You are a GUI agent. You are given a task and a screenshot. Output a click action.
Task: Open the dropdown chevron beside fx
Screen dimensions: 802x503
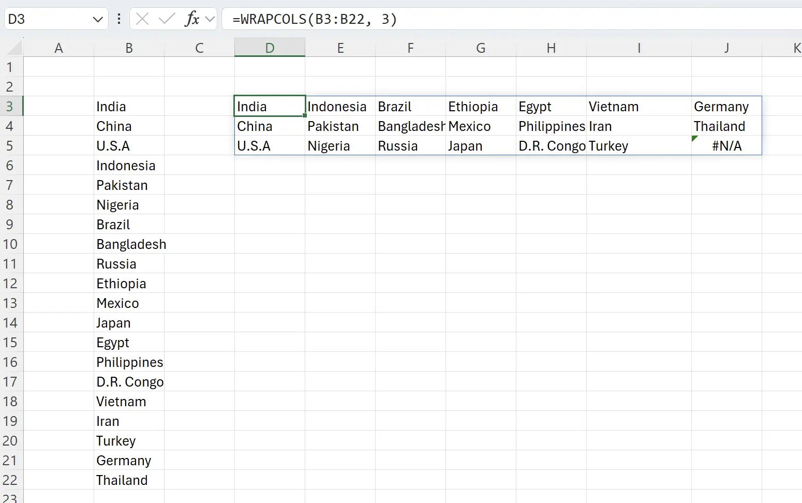pyautogui.click(x=210, y=19)
